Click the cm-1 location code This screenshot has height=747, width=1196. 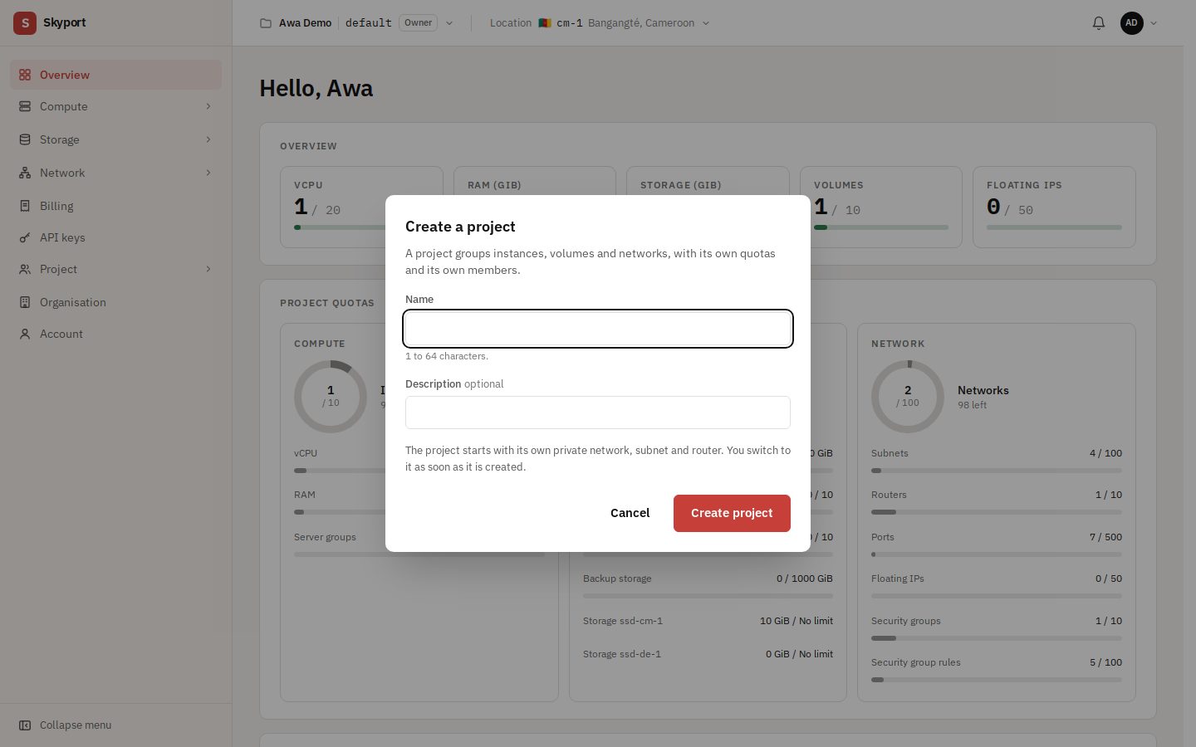coord(569,23)
